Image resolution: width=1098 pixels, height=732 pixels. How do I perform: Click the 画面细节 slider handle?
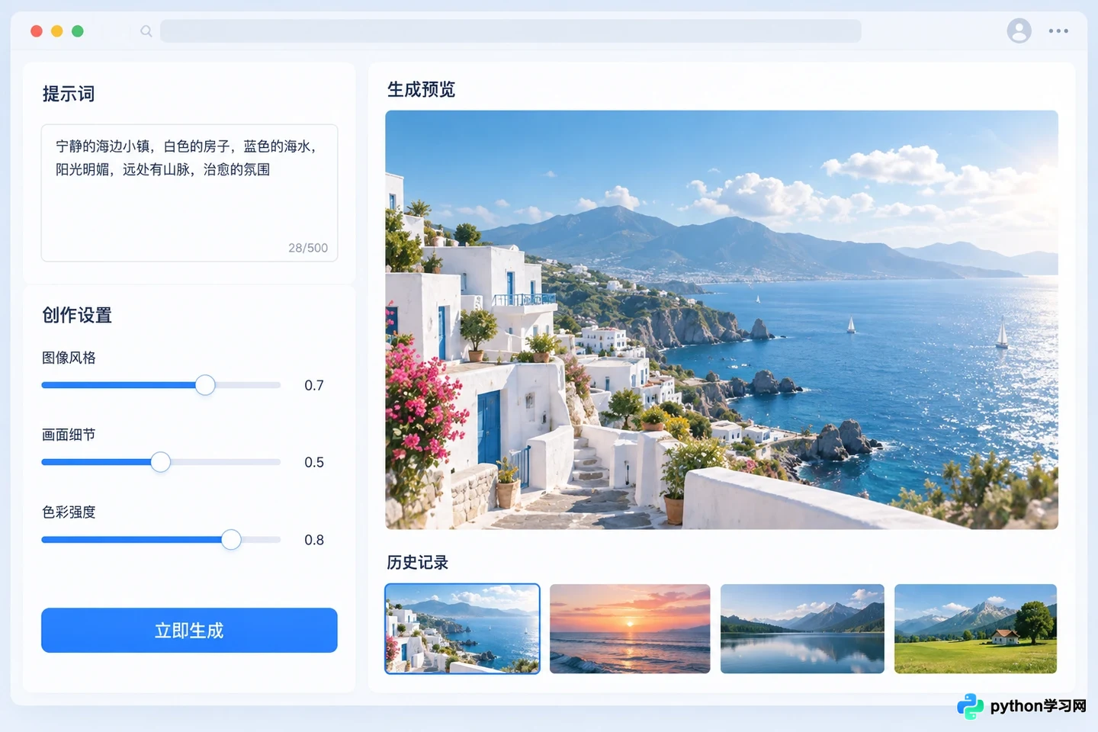click(160, 462)
